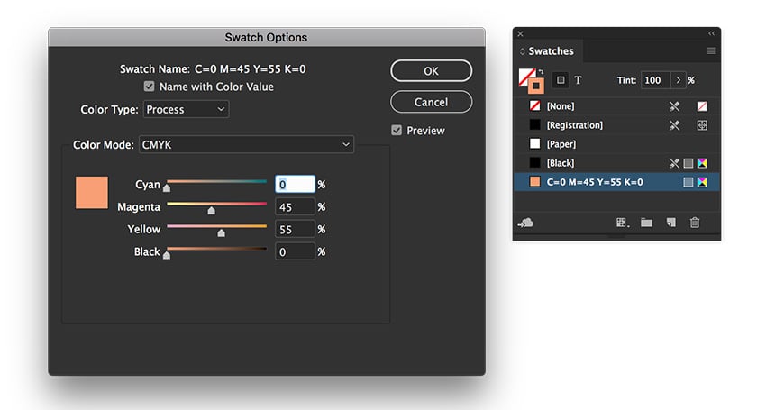Delete swatch with the trash icon
This screenshot has width=766, height=410.
coord(695,223)
